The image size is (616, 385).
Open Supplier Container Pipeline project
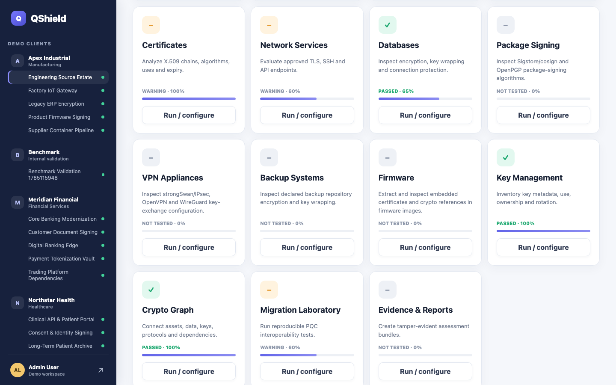[x=58, y=130]
